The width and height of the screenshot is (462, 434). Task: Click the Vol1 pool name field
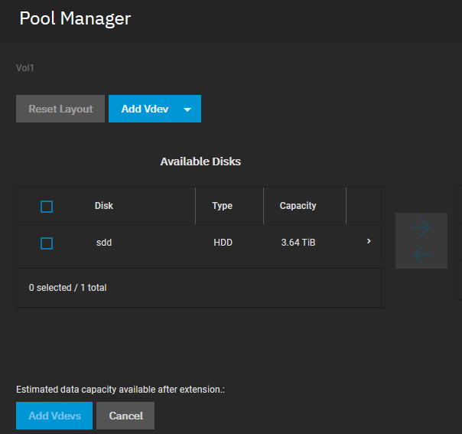click(25, 68)
